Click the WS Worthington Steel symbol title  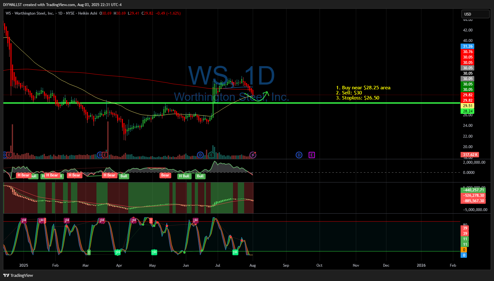[x=30, y=13]
